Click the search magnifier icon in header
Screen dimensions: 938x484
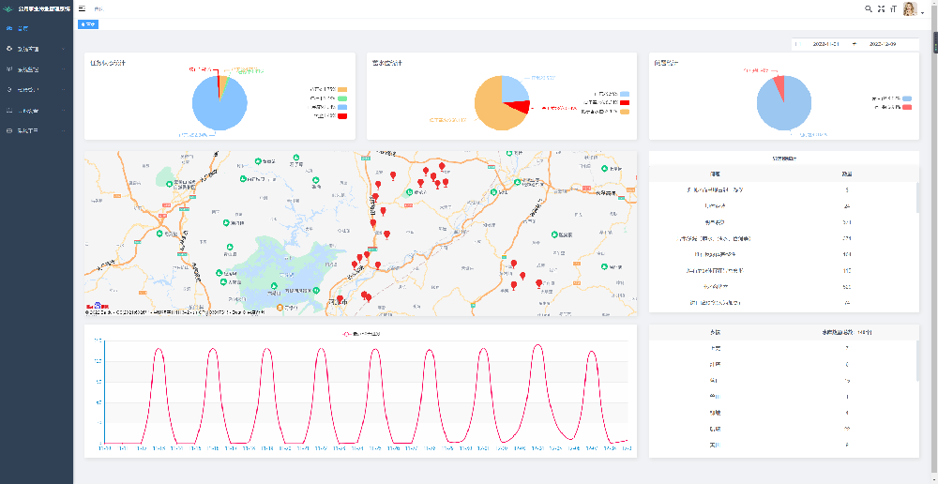(x=869, y=8)
